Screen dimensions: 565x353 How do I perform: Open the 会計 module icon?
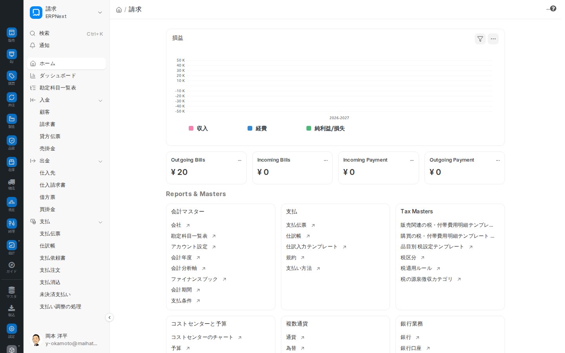point(11,245)
